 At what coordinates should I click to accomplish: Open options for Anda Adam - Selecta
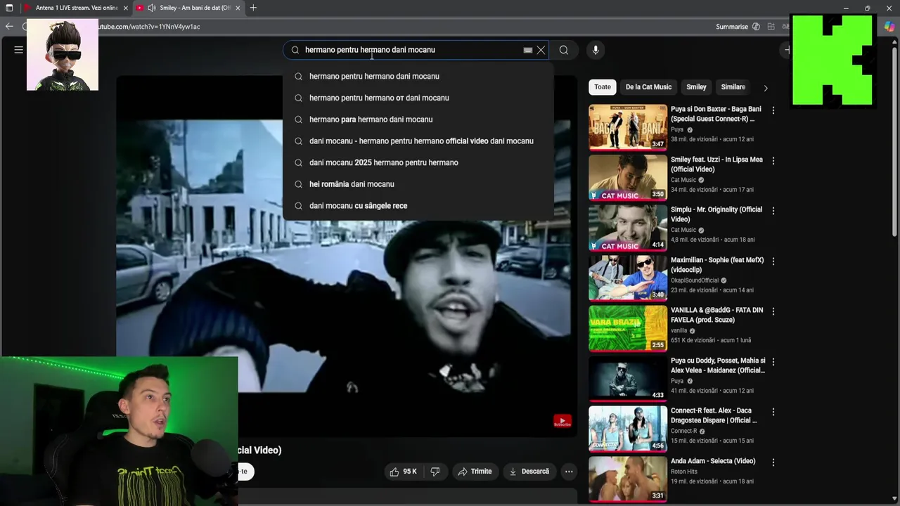pyautogui.click(x=773, y=462)
